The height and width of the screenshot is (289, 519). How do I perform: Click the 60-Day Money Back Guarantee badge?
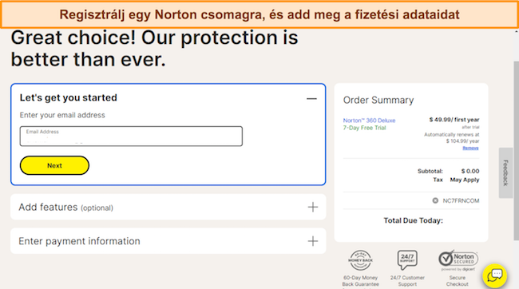pyautogui.click(x=360, y=260)
